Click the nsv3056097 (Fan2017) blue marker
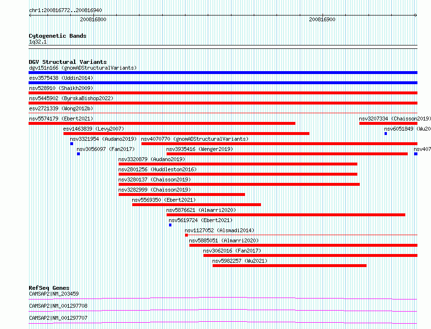Viewport: 431px width, 329px height. (78, 154)
